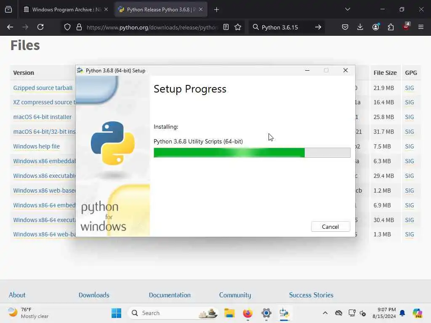Click the Version column header
431x323 pixels.
pos(24,73)
